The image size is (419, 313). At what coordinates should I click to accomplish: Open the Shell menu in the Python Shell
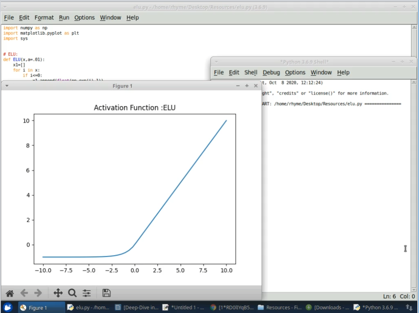pyautogui.click(x=251, y=72)
